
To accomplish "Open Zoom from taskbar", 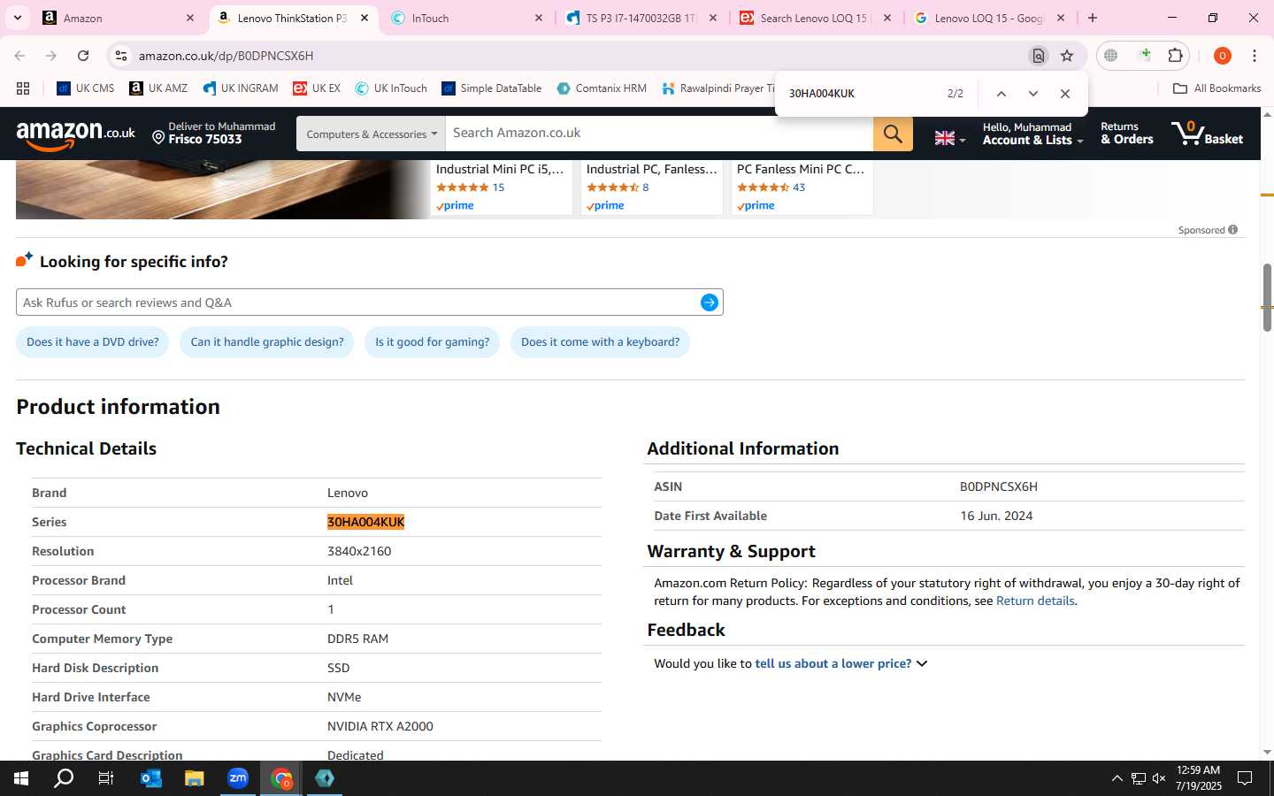I will pyautogui.click(x=238, y=778).
